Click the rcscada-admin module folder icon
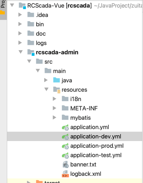143x183 pixels. coord(31,52)
